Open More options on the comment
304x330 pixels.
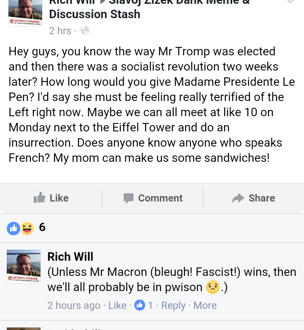coord(205,305)
